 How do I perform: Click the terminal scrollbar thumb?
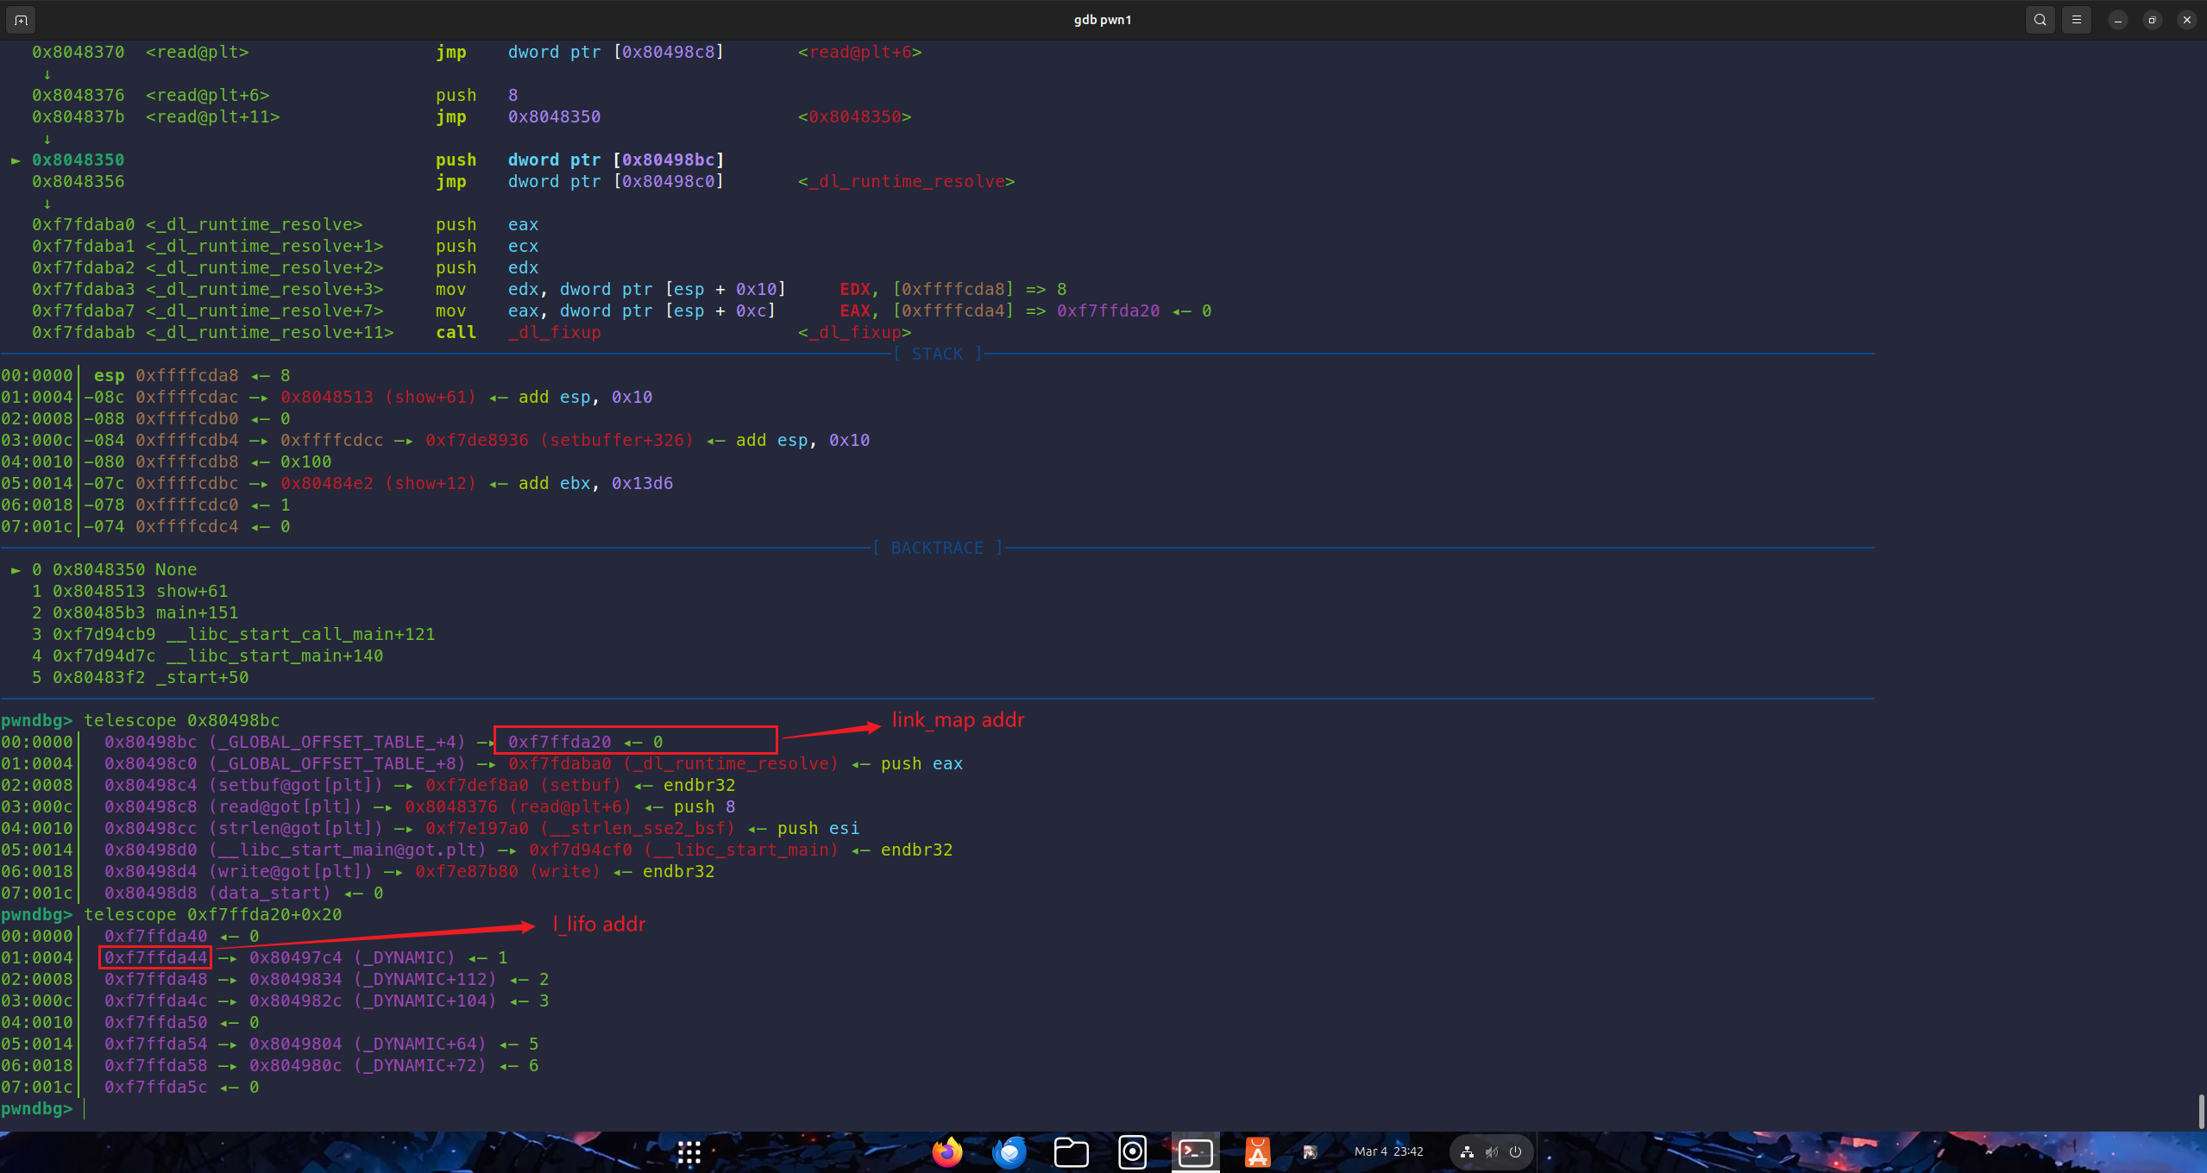[2201, 1112]
